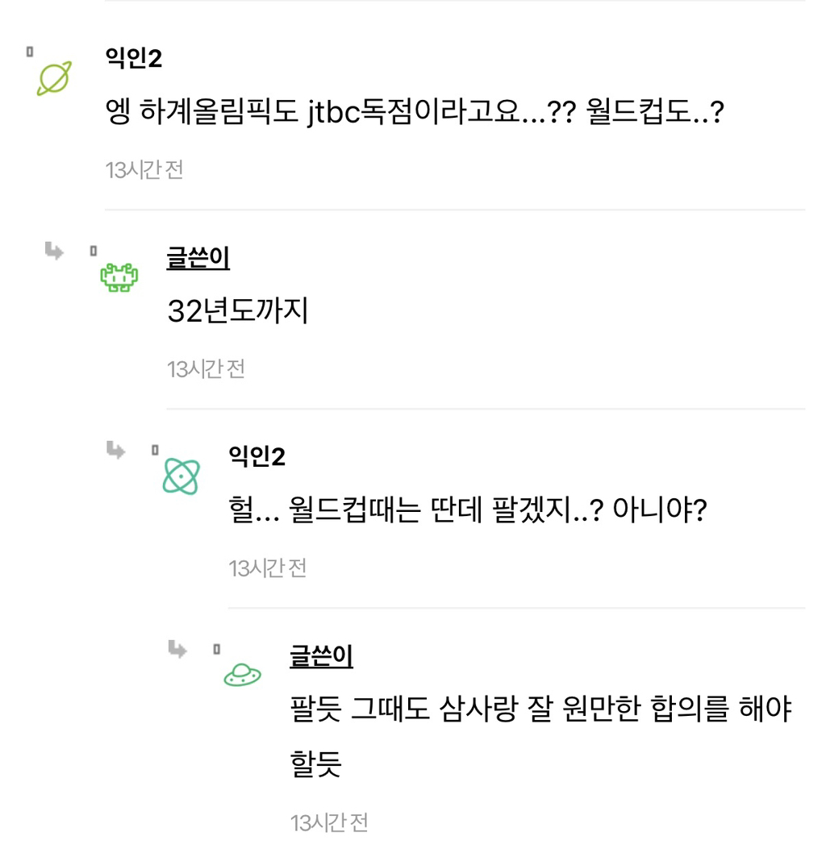This screenshot has width=826, height=861.
Task: Click the planet avatar of the first 익인2 comment
Action: point(54,78)
